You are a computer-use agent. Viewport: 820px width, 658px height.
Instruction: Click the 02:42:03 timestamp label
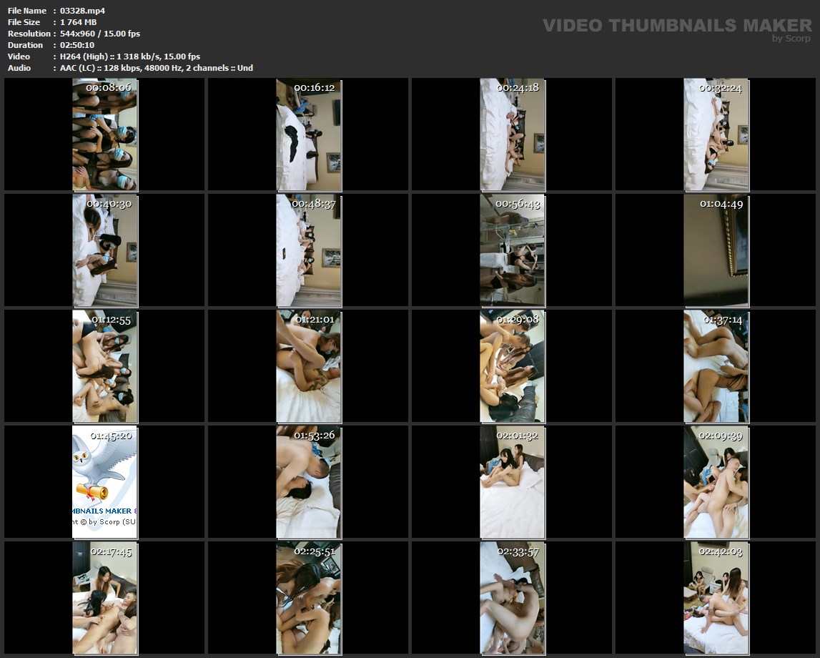[720, 551]
